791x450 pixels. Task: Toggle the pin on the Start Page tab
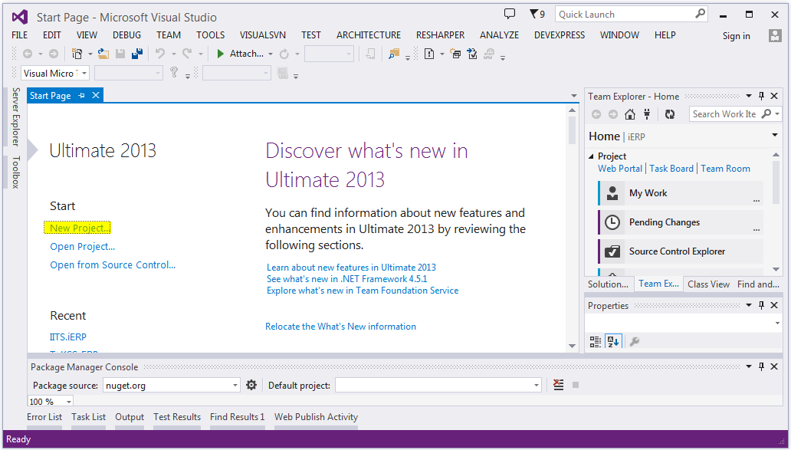click(82, 95)
